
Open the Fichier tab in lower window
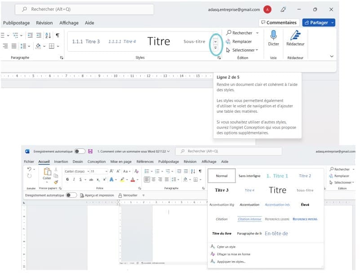tap(29, 162)
